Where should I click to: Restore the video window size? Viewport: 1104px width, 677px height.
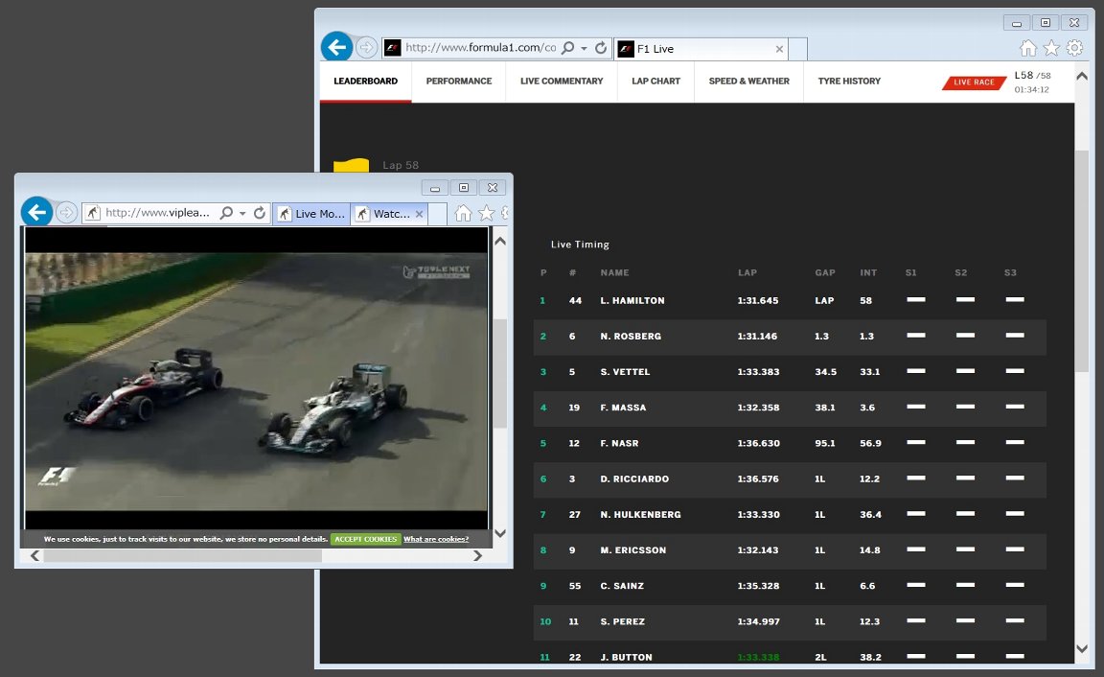(x=463, y=187)
